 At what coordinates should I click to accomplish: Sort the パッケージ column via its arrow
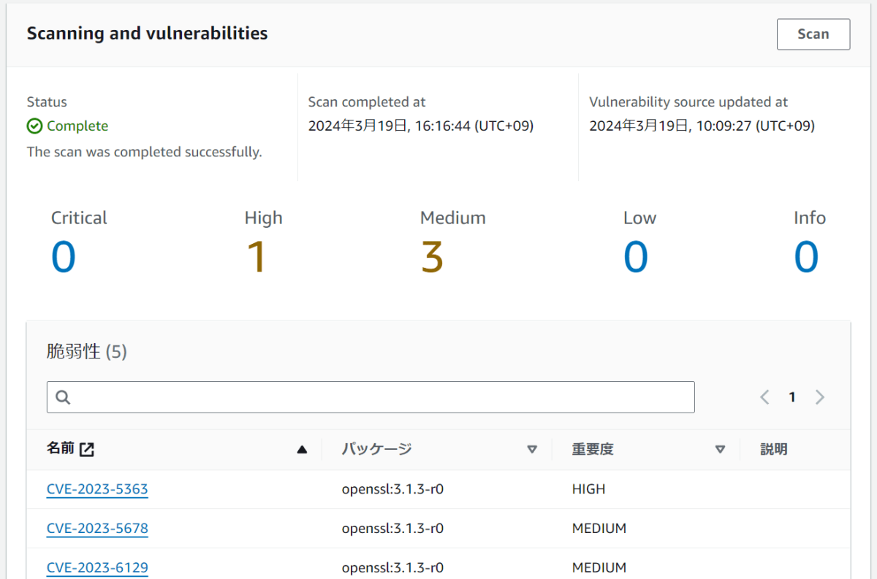coord(532,450)
